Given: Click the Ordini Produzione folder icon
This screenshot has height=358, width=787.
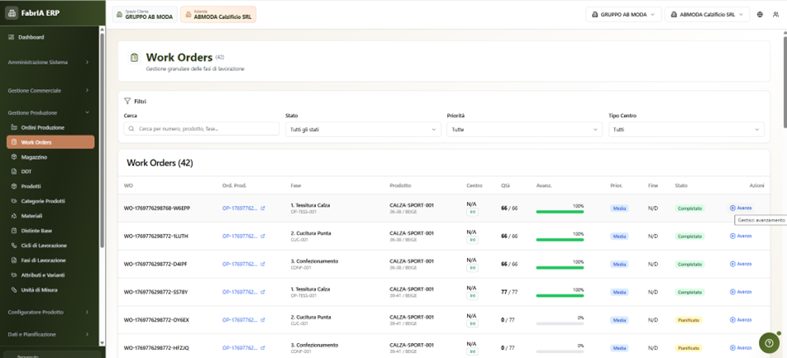Looking at the screenshot, I should point(14,127).
